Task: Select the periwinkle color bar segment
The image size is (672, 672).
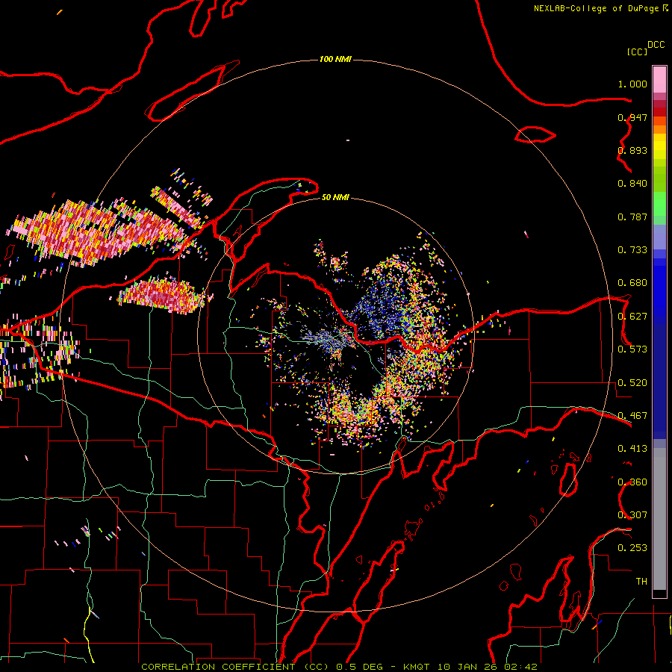Action: (659, 237)
